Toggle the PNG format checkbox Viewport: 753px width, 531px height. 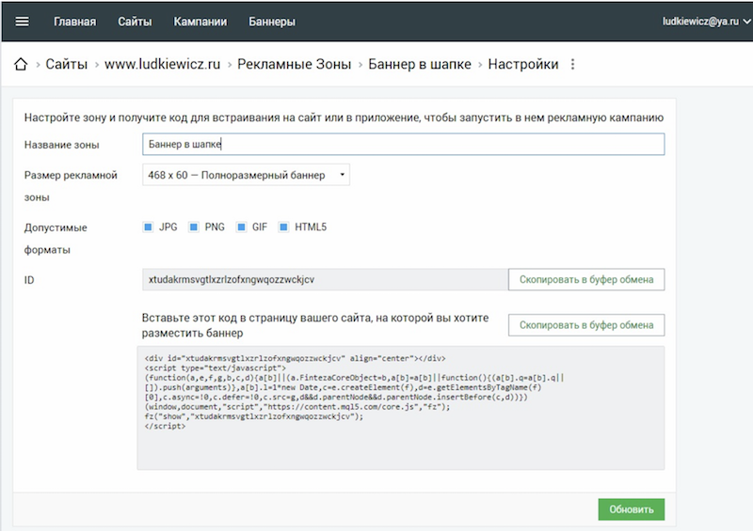pos(194,226)
